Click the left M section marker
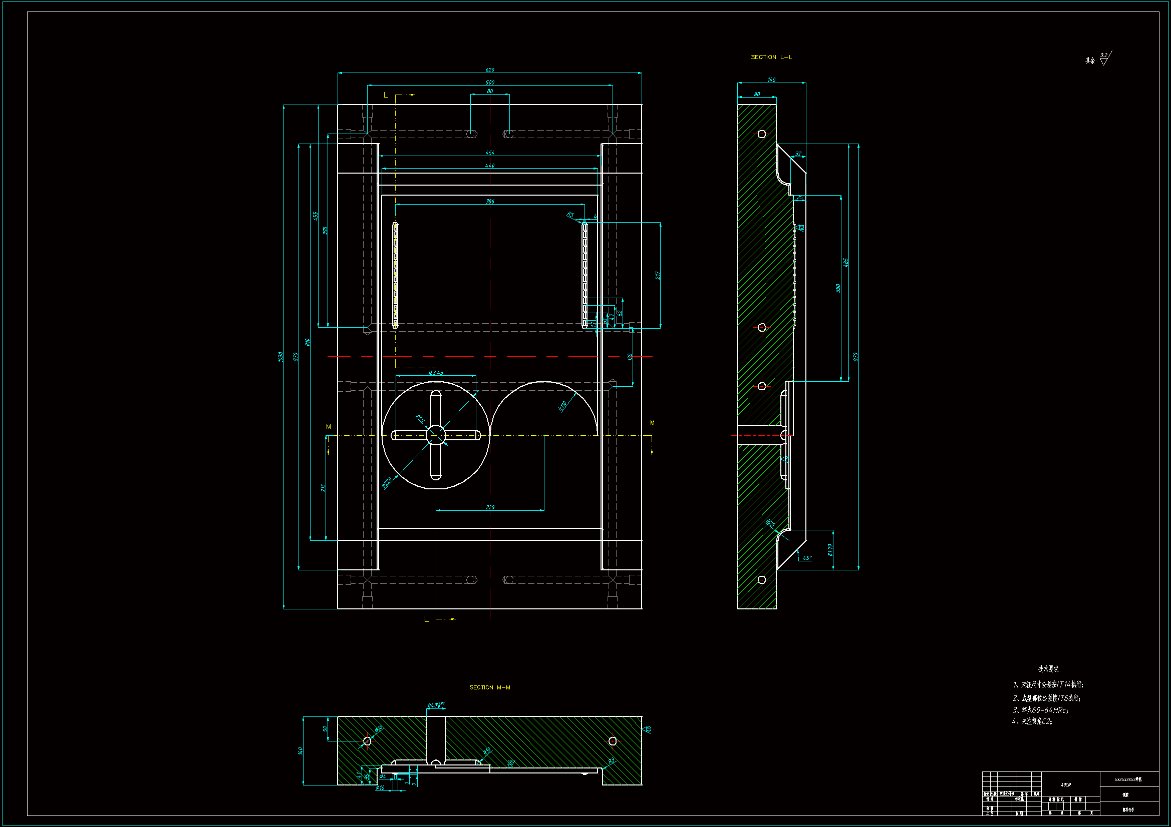The width and height of the screenshot is (1171, 827). 328,426
